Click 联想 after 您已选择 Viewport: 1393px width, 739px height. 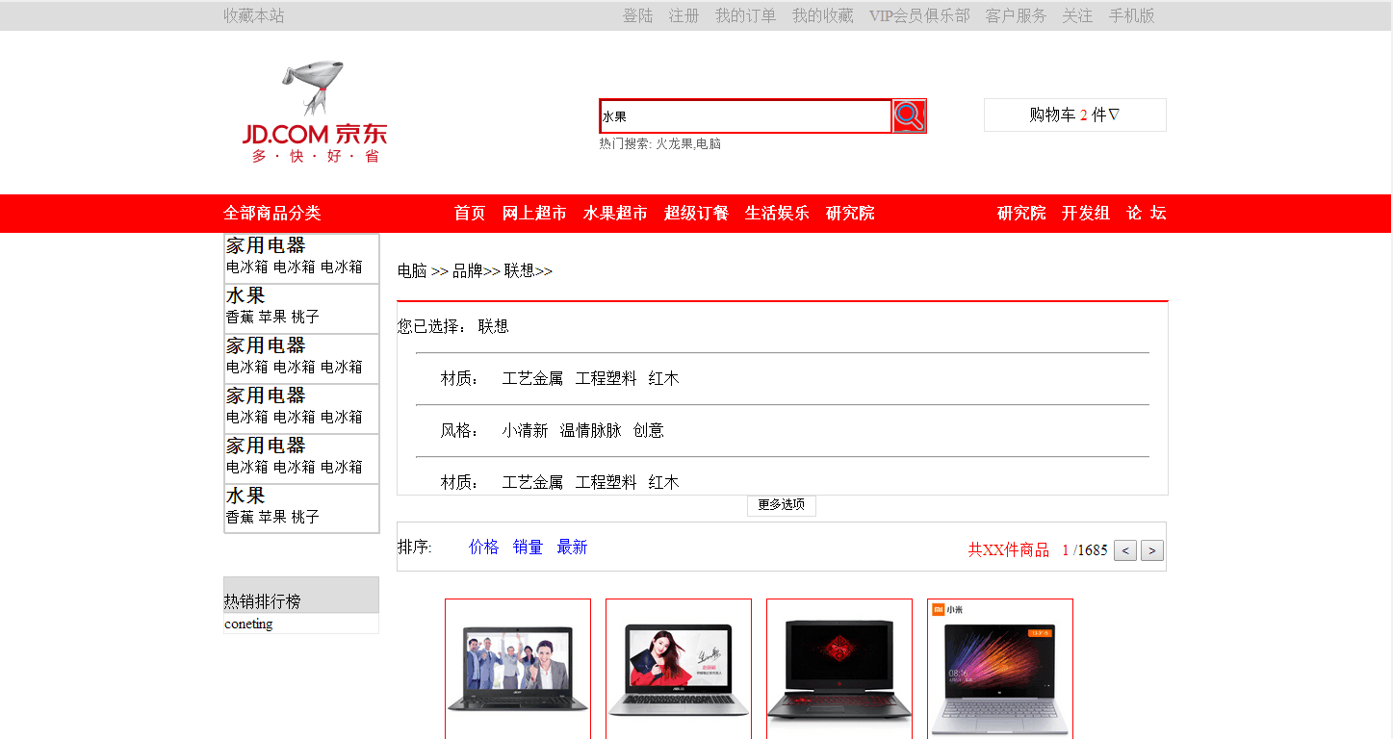point(493,326)
